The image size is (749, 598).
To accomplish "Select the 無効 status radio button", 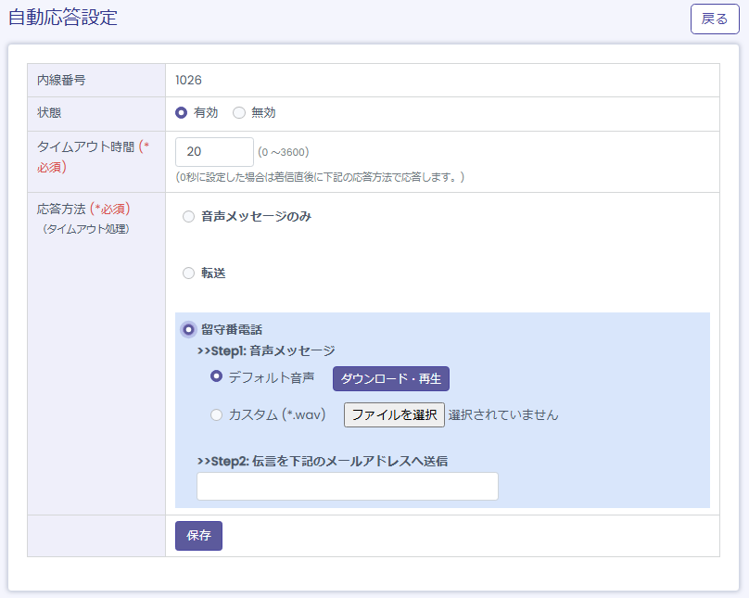I will coord(239,113).
